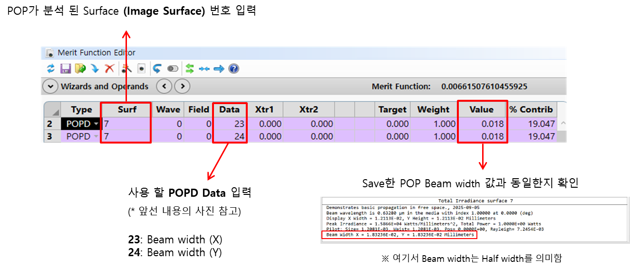
Task: Click the Surf cell 7 in row 3
Action: click(126, 136)
